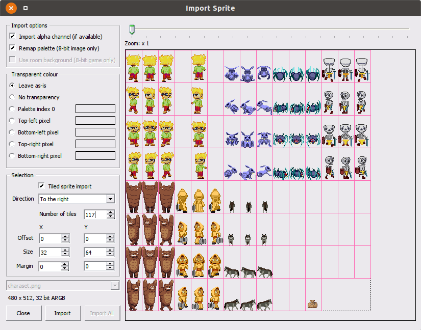Decrease Offset X value with down arrow

65,240
